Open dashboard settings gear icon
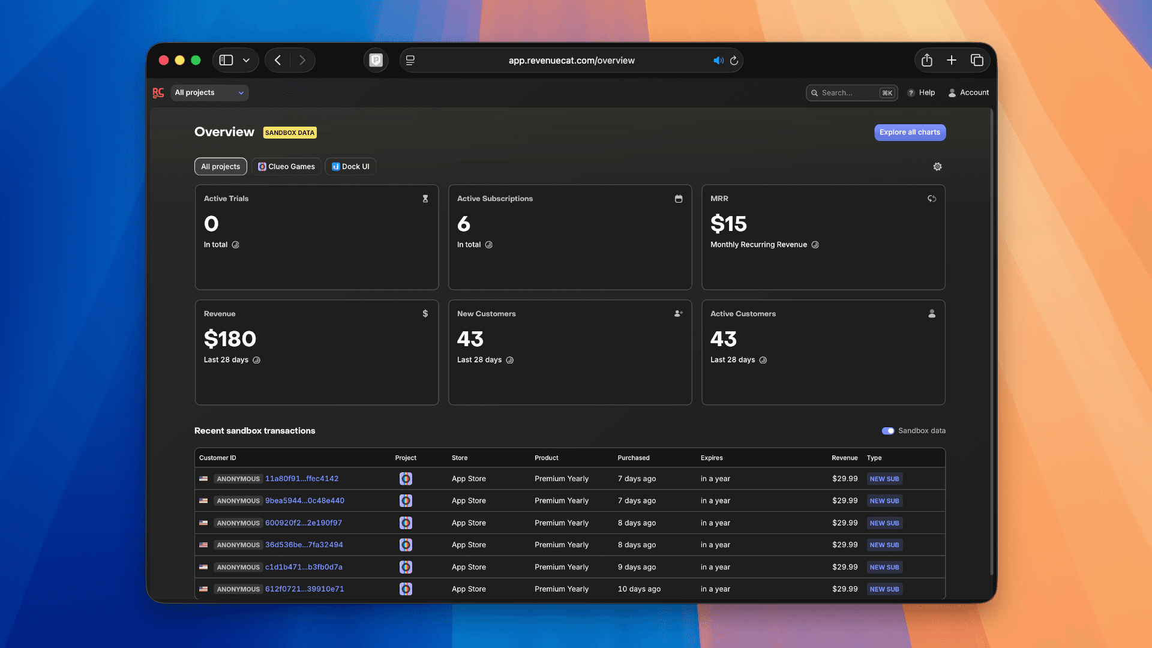 coord(937,167)
